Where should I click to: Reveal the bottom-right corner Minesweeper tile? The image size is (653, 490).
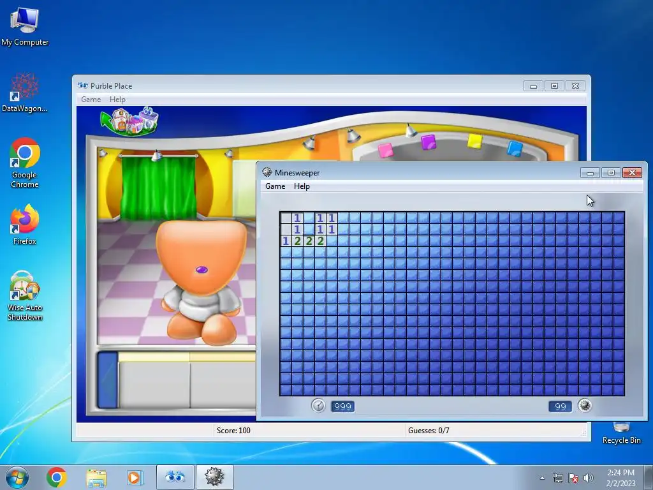619,390
